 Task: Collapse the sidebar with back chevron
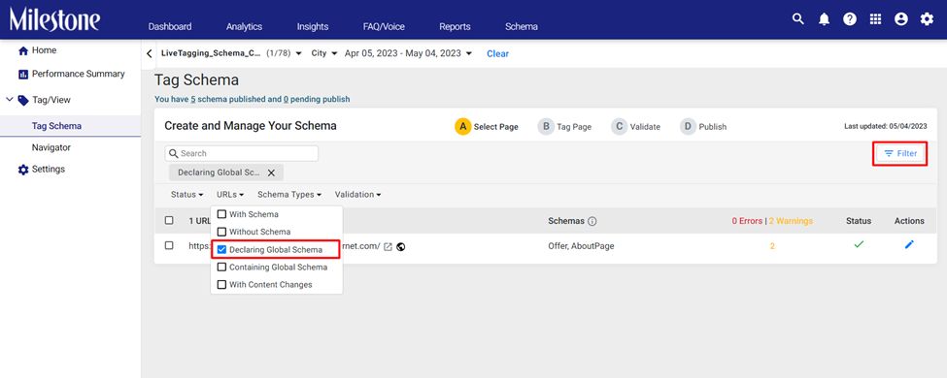(150, 53)
